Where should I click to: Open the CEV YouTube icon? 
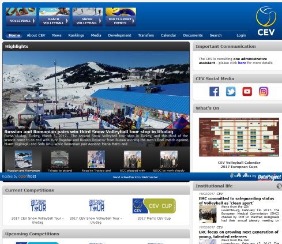247,92
